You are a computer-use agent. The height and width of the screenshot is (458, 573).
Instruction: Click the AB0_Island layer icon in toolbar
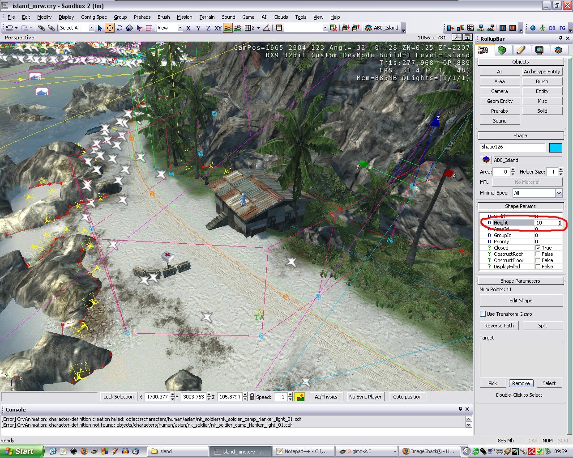368,28
